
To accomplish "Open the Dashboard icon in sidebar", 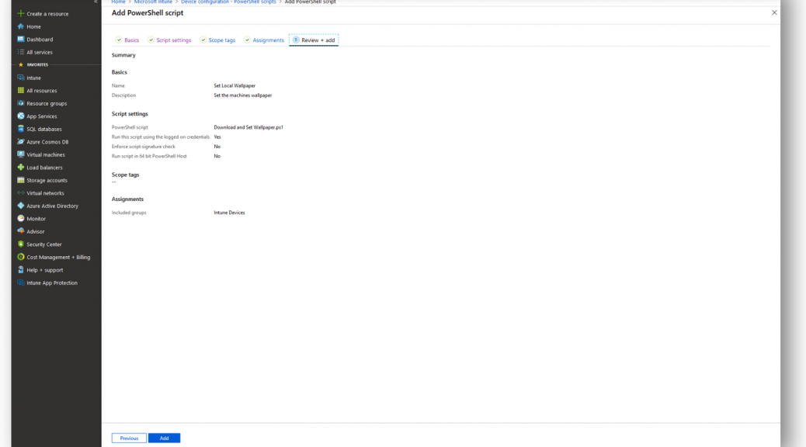I will point(20,39).
